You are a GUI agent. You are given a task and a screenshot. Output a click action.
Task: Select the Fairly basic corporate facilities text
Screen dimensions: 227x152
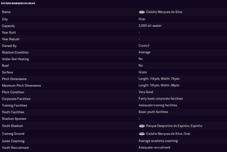pyautogui.click(x=161, y=99)
